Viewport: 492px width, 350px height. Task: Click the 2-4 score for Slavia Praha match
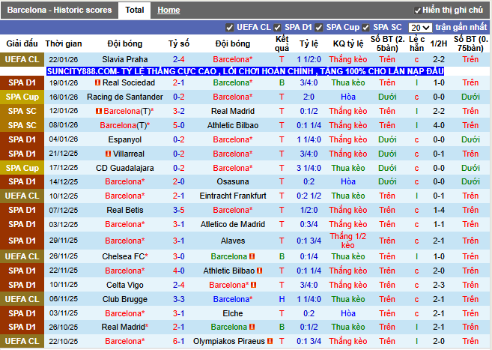point(179,59)
